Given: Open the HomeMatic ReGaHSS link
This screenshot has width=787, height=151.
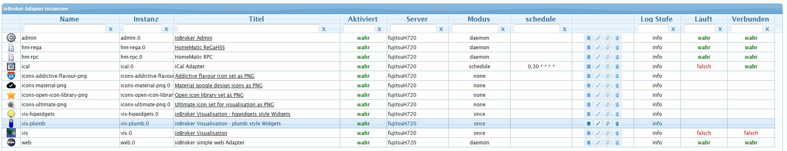Looking at the screenshot, I should (200, 48).
